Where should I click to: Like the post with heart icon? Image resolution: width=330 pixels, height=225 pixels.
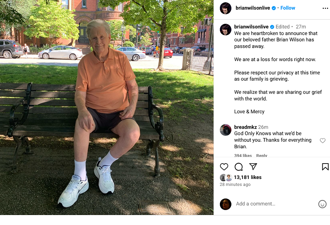click(224, 167)
